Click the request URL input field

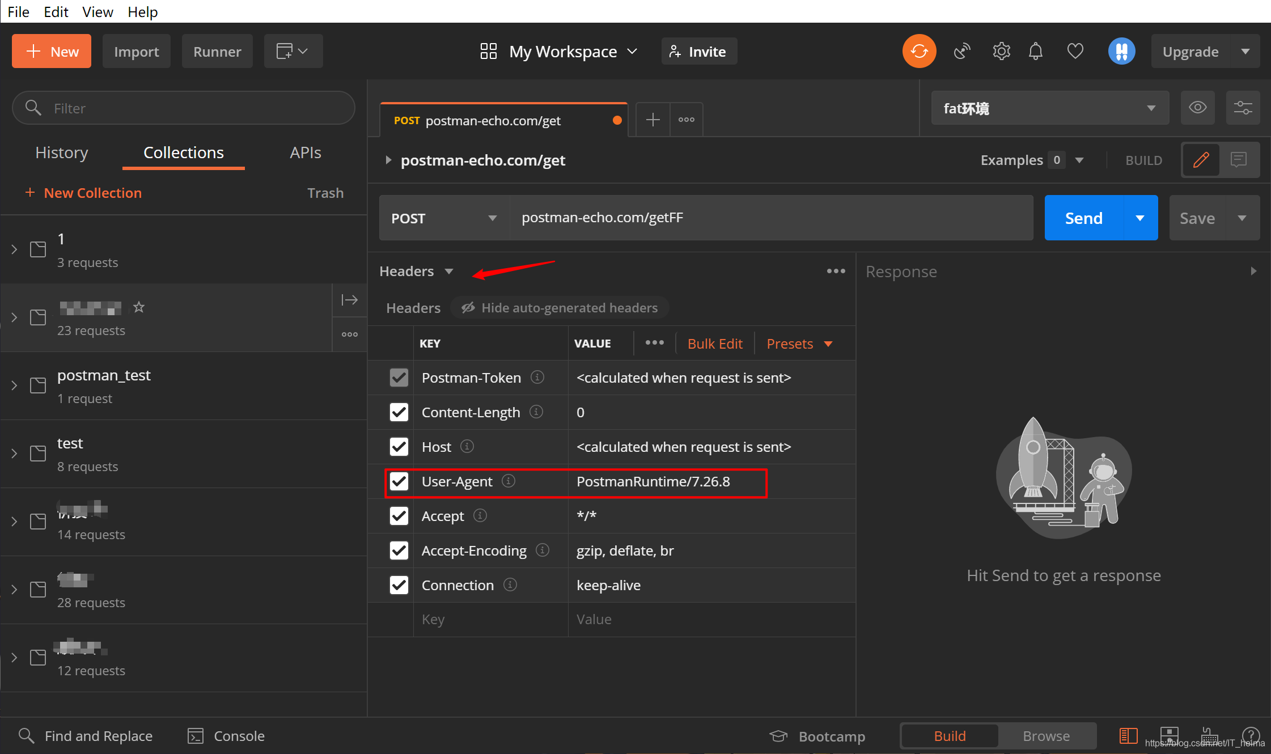coord(772,218)
